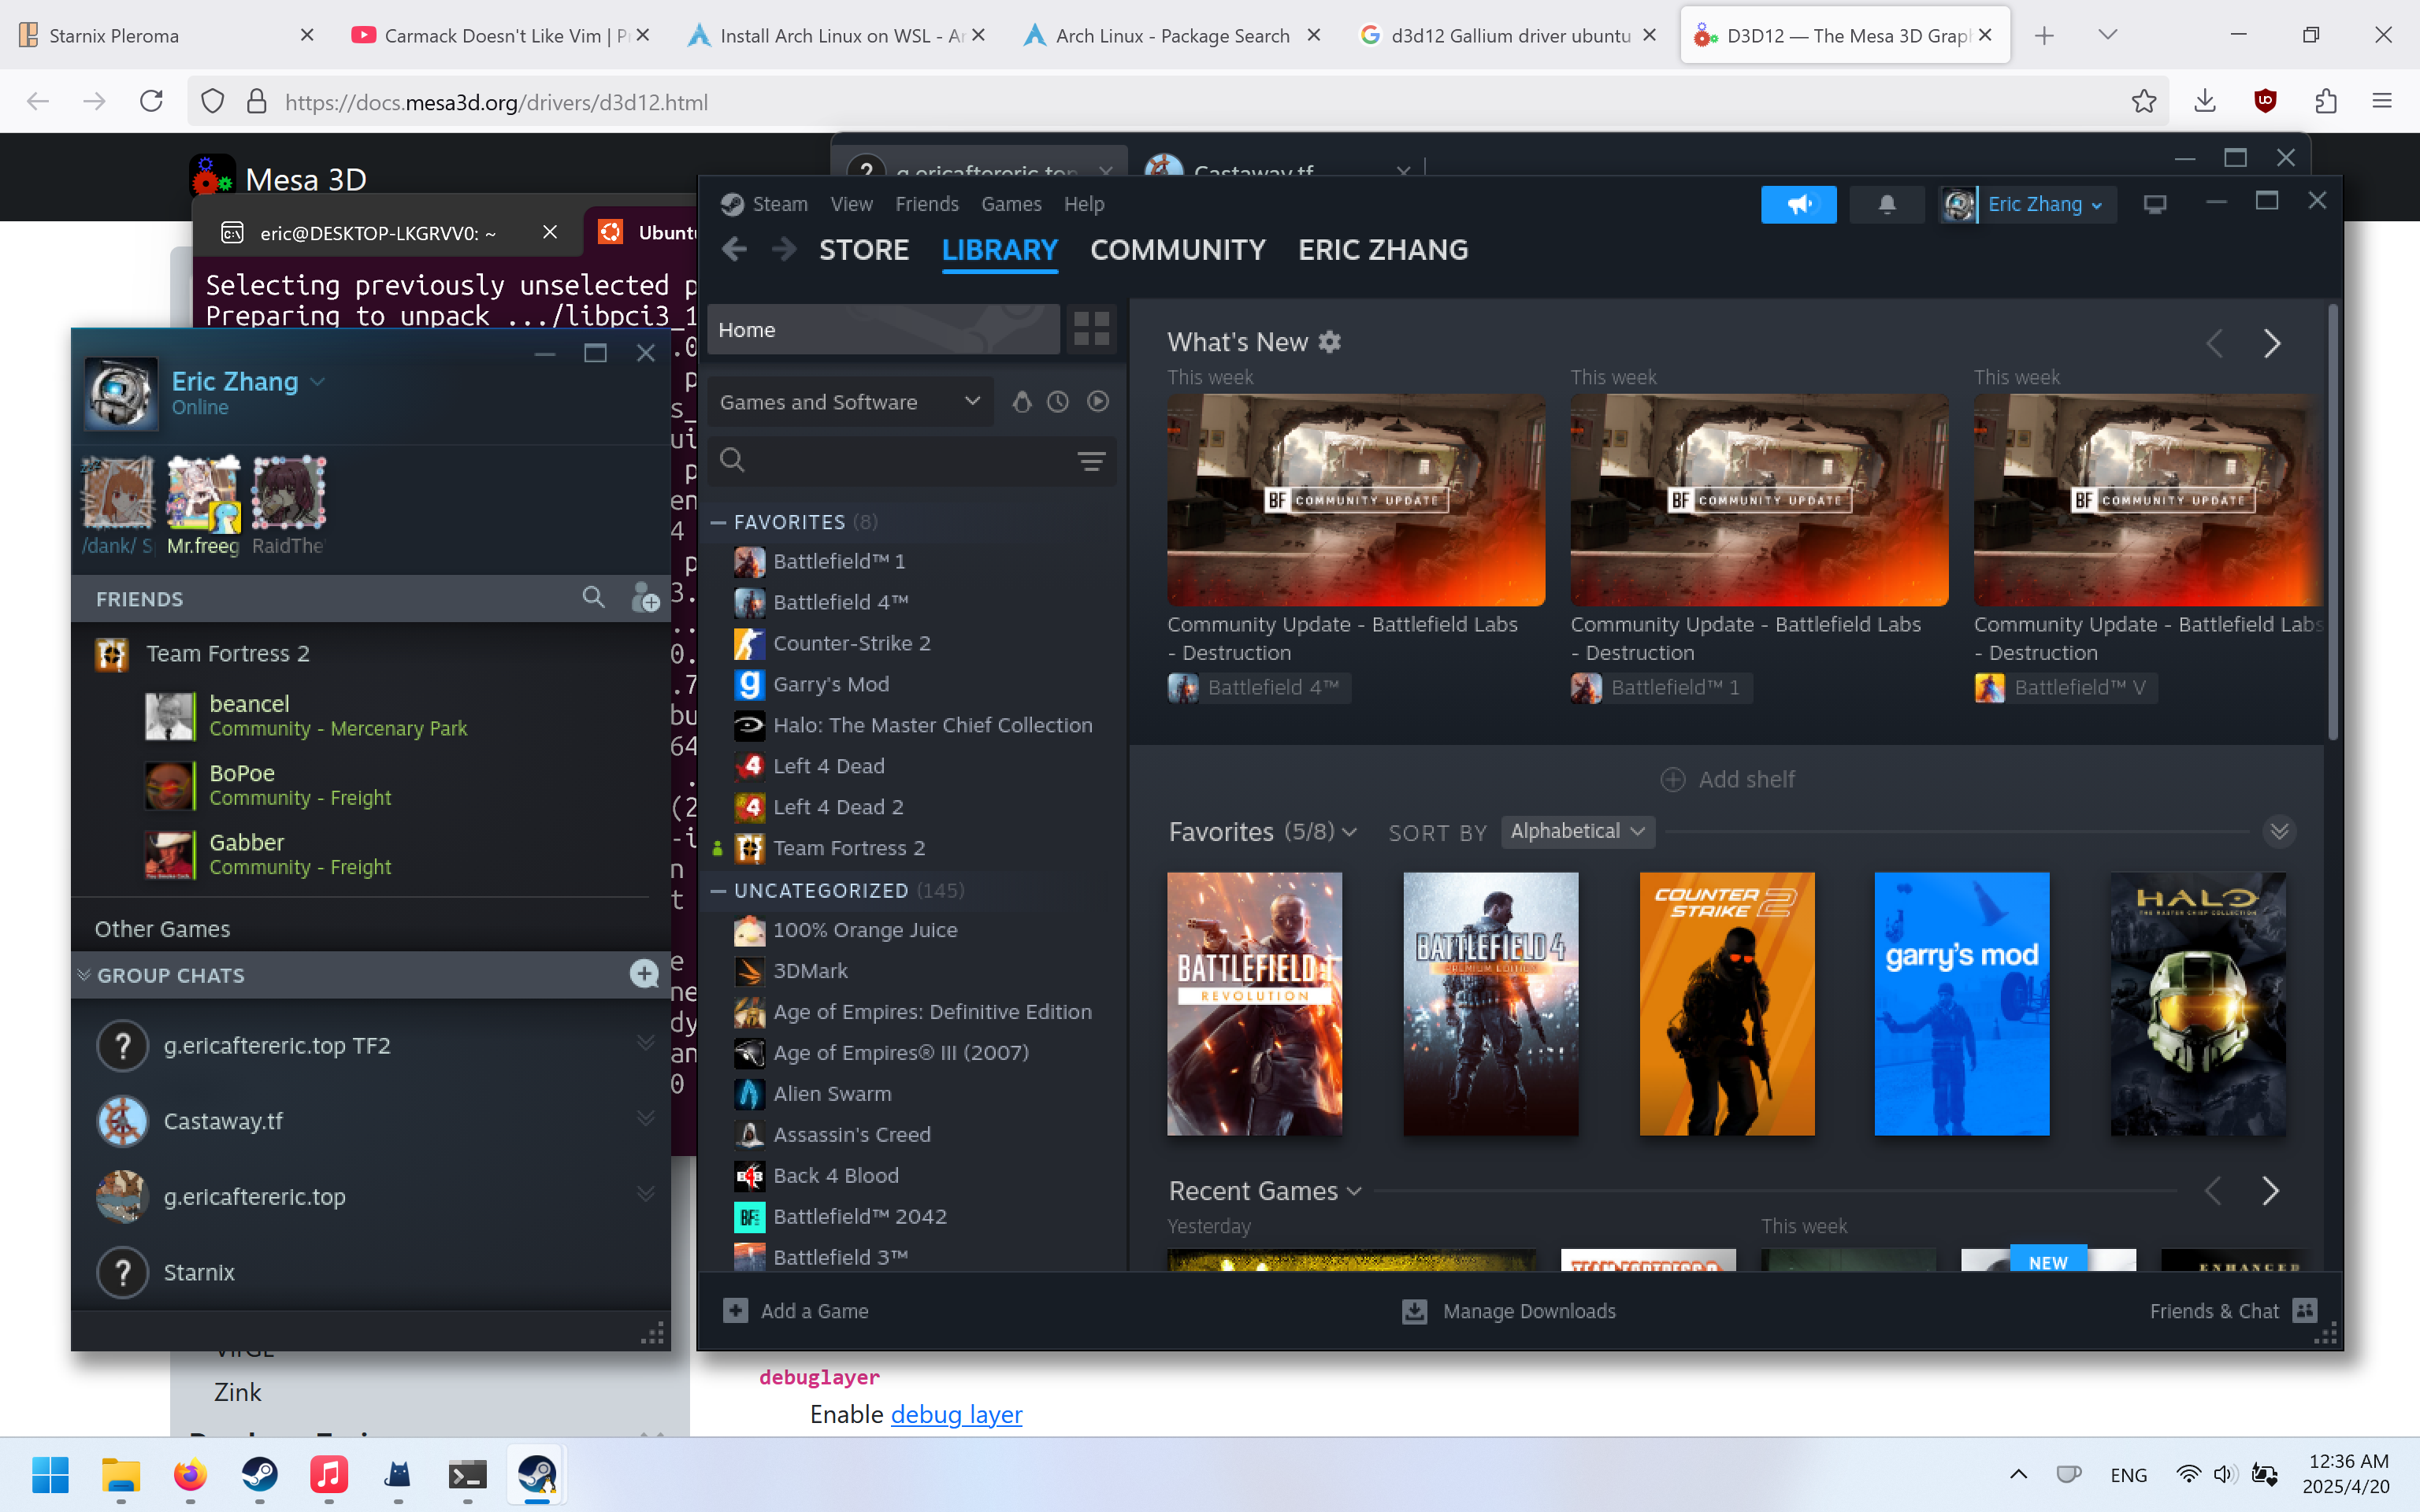Screen dimensions: 2420x1512
Task: Click debug layer link on Mesa page
Action: click(956, 1414)
